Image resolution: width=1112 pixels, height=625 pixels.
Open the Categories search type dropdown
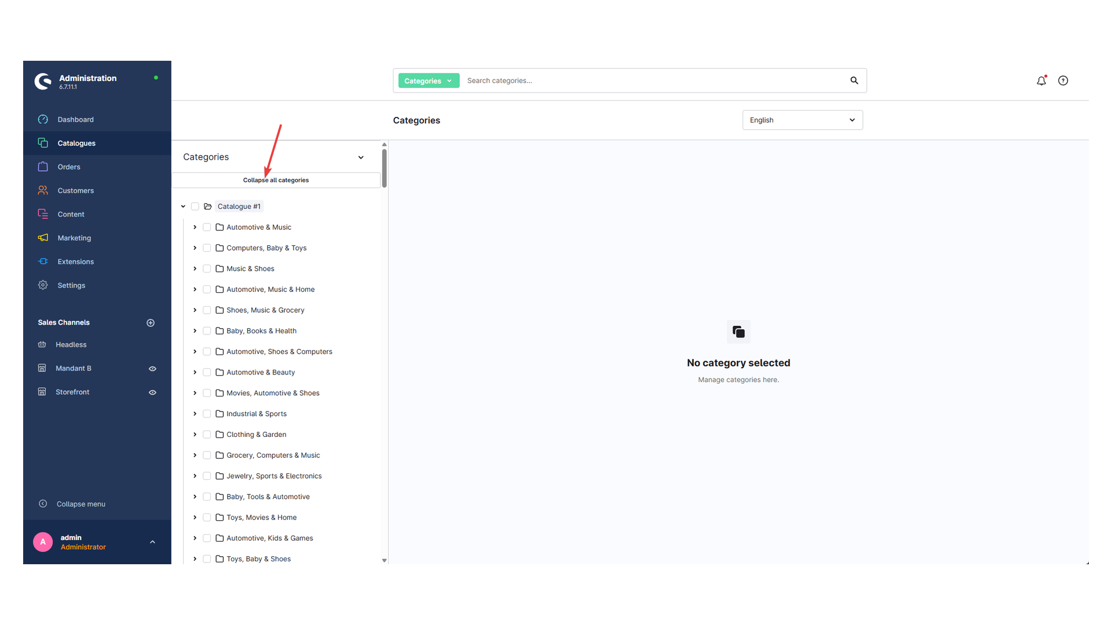429,81
